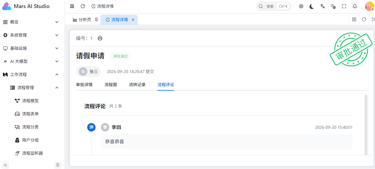The width and height of the screenshot is (375, 169).
Task: Close the 流程详情 tab
Action: click(133, 20)
